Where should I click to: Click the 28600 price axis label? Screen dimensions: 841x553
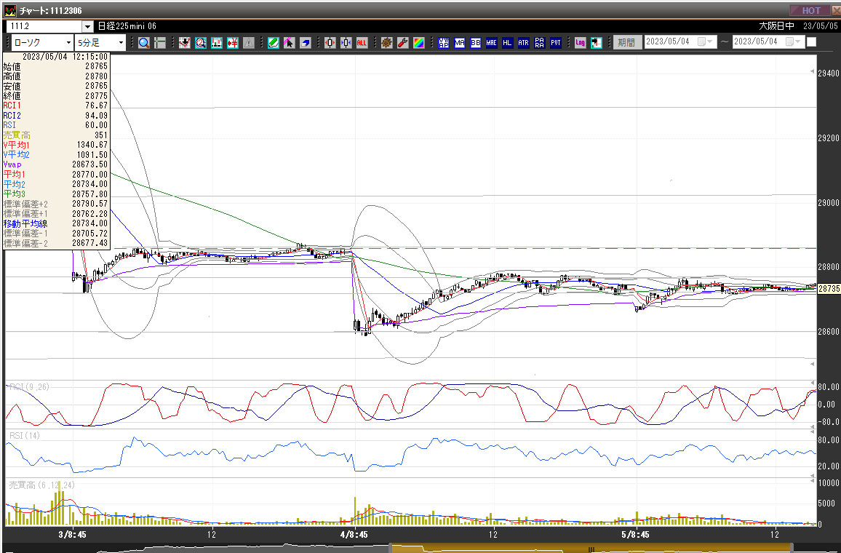[x=829, y=332]
